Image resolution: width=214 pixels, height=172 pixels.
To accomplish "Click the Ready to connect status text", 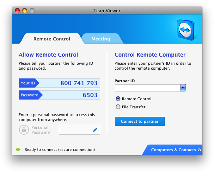I will [x=60, y=149].
